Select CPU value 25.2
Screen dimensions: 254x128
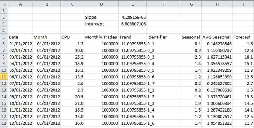[72, 57]
